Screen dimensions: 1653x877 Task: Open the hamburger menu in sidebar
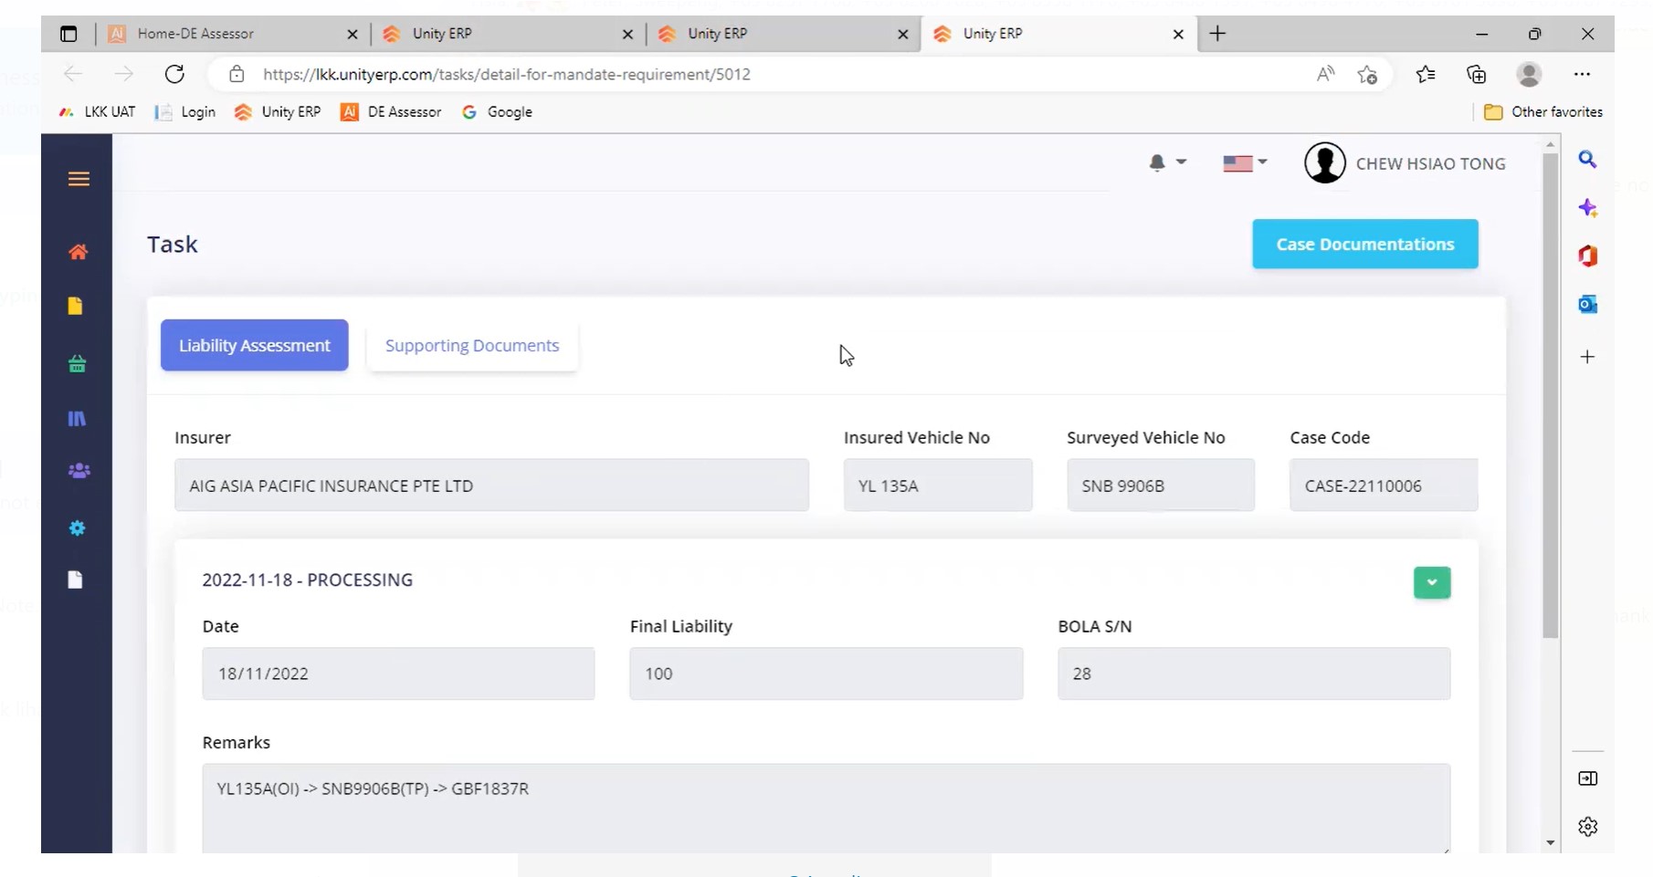pyautogui.click(x=79, y=179)
